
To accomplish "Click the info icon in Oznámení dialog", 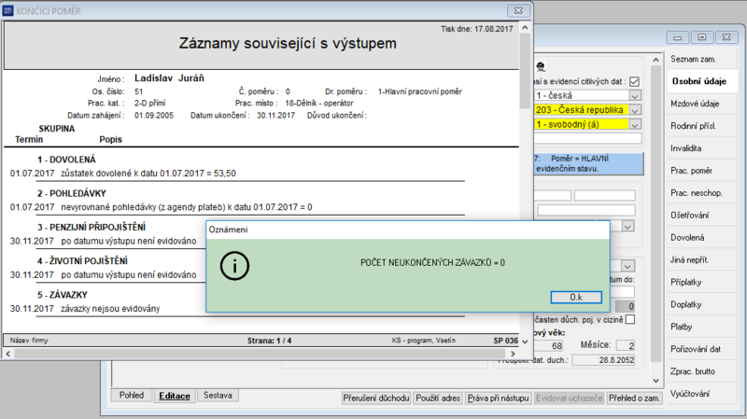I will (x=234, y=266).
